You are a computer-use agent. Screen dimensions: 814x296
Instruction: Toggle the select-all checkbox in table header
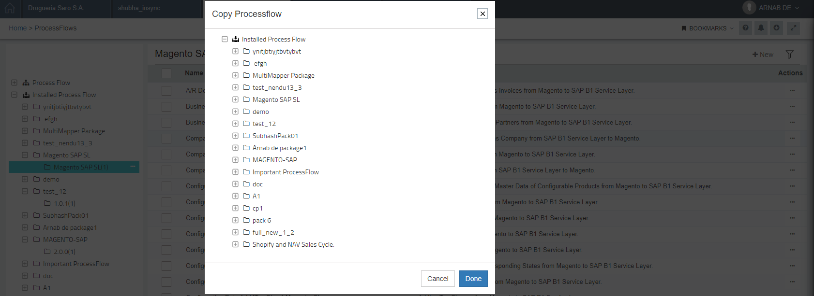tap(166, 73)
